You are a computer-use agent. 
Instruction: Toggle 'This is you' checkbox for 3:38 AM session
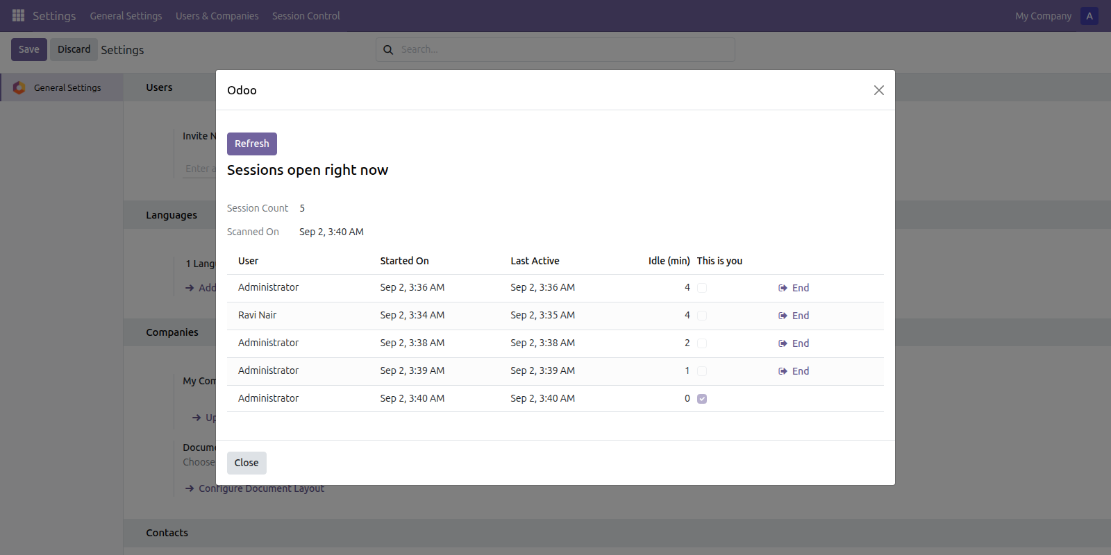pyautogui.click(x=702, y=343)
